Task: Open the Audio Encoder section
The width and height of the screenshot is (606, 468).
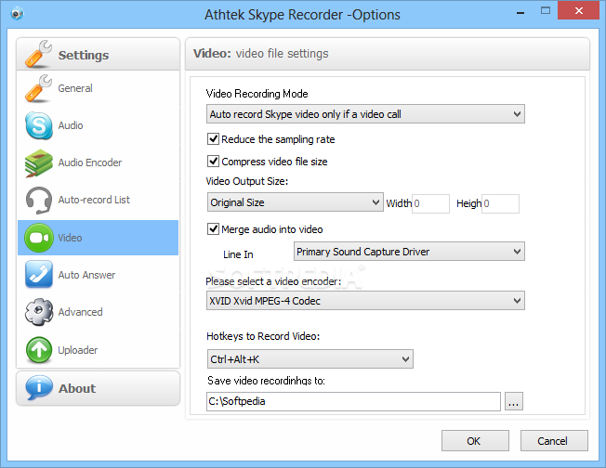Action: (99, 162)
